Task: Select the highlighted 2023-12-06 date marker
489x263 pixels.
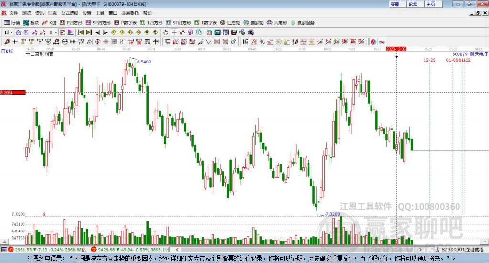Action: pos(396,49)
